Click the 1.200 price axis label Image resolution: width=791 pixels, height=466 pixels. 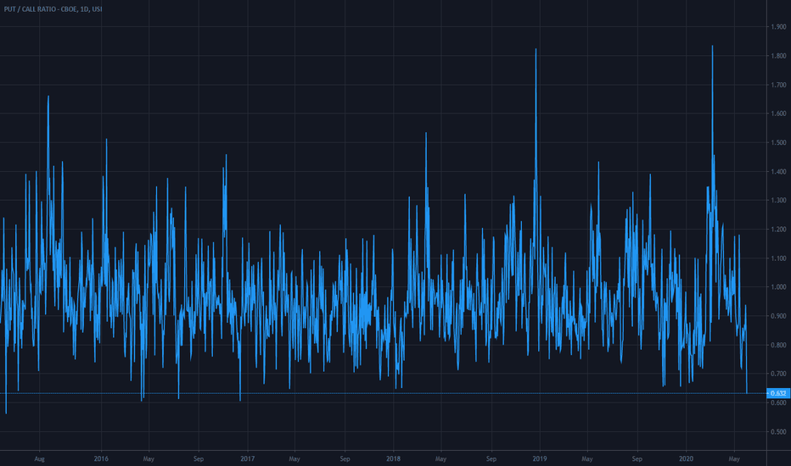tap(778, 230)
